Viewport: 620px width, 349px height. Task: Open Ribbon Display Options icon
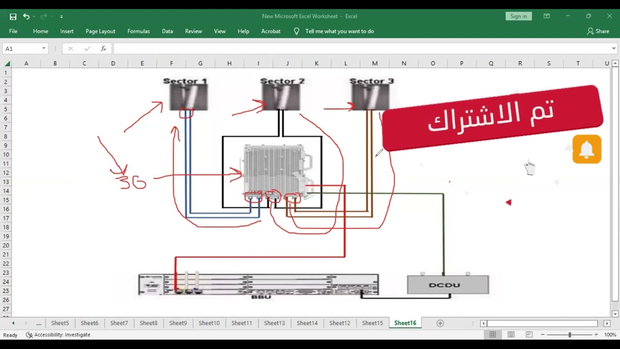point(546,16)
